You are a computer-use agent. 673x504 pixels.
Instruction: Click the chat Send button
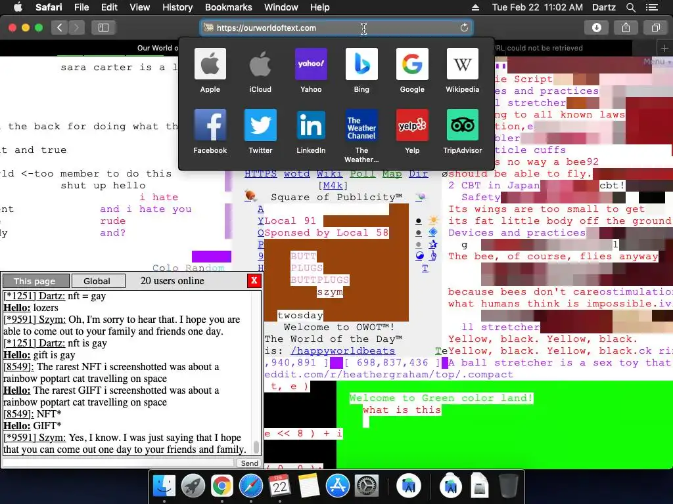click(x=249, y=463)
